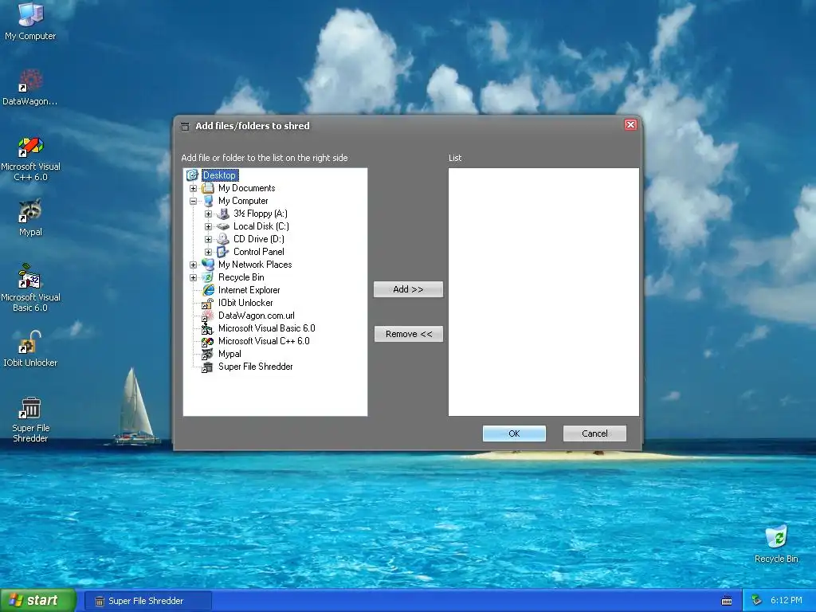Select Internet Explorer label in tree
Viewport: 816px width, 612px height.
point(249,290)
